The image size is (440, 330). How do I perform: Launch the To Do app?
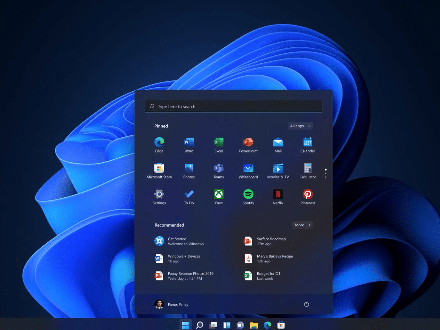tap(189, 197)
